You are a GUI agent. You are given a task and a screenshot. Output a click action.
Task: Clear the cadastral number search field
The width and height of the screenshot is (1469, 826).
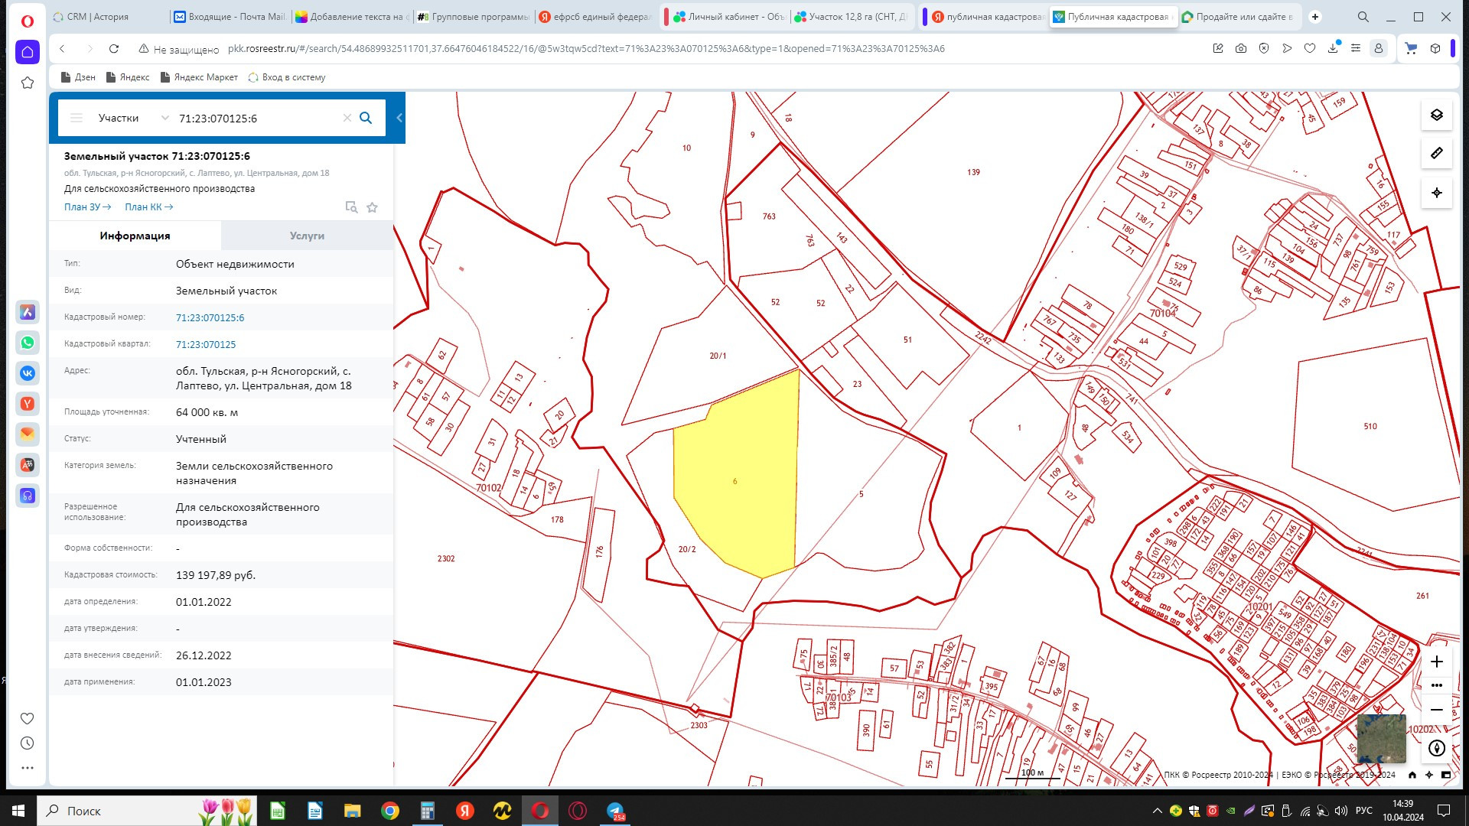347,118
